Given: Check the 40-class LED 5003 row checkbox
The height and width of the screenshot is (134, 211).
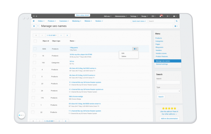Looking at the screenshot, I should click(34, 70).
